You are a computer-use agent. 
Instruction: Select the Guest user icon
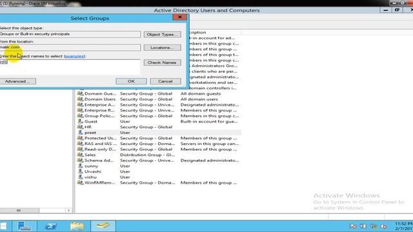tap(80, 122)
